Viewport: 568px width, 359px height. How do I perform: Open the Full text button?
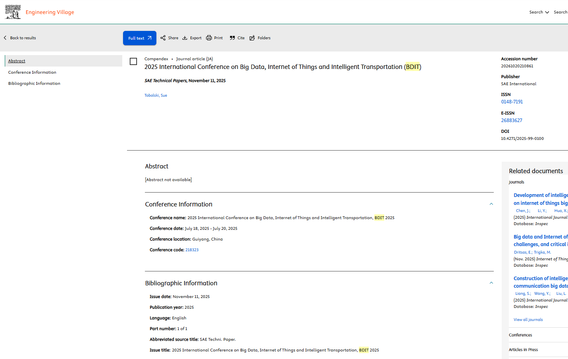[139, 38]
